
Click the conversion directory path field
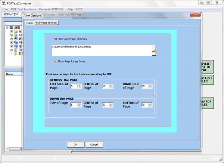pyautogui.click(x=102, y=50)
